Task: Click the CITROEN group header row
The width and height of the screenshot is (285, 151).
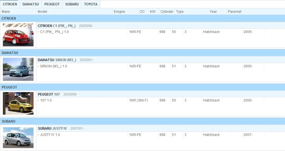Action: 142,18
